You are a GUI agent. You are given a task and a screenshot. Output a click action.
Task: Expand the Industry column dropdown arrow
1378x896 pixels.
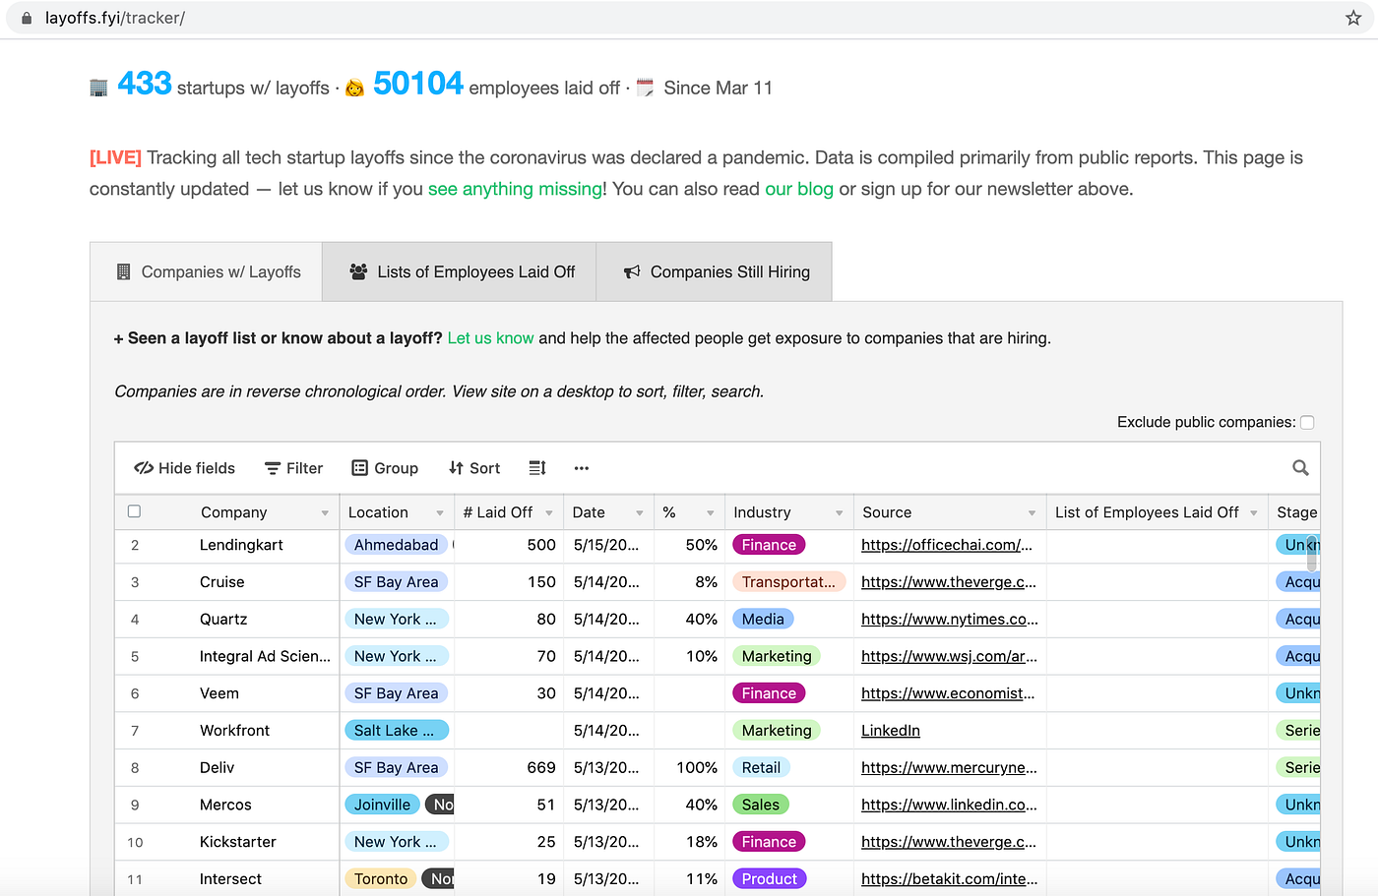coord(840,513)
